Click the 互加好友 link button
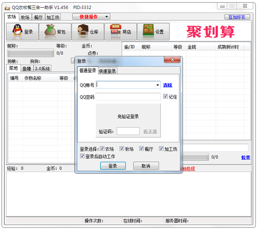The image size is (257, 230). click(237, 17)
